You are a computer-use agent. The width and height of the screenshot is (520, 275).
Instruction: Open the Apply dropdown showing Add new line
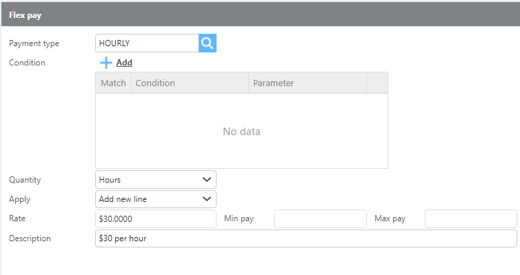pyautogui.click(x=156, y=199)
